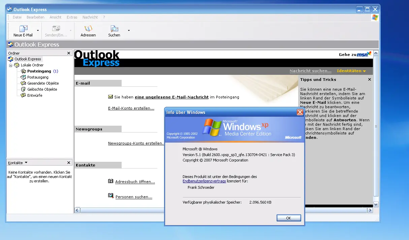Click the Lokale Ordner folder icon

[x=17, y=65]
